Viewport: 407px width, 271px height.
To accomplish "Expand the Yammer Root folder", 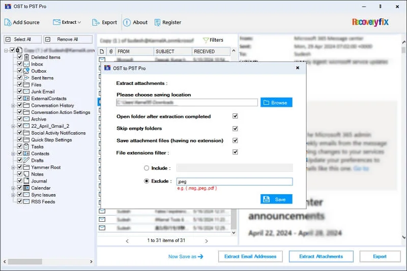I will pos(13,167).
